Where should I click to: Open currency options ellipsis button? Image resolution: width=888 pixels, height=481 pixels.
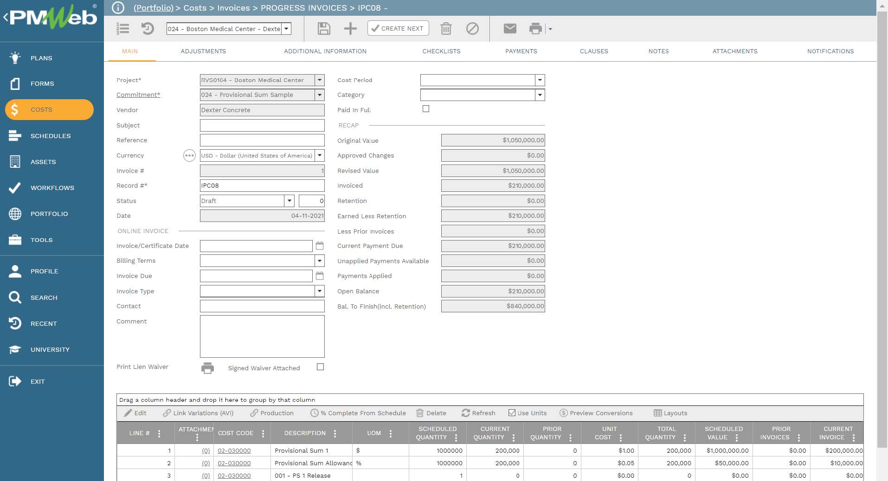point(189,156)
